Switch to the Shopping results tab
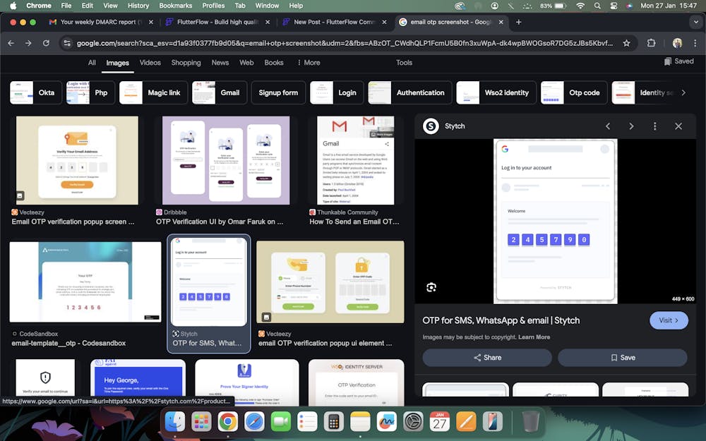The width and height of the screenshot is (706, 441). click(x=186, y=63)
